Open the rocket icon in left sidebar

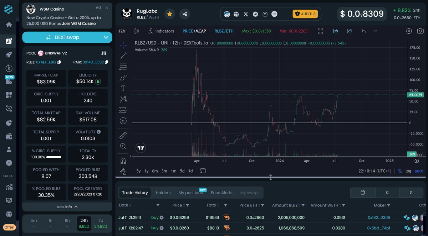9,54
